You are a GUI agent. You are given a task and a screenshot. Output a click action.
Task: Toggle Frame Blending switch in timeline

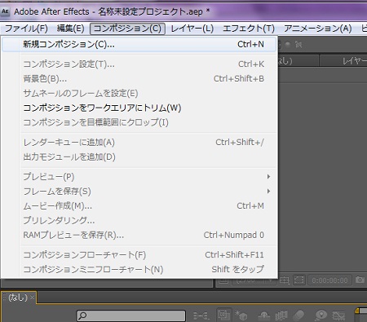pyautogui.click(x=281, y=315)
